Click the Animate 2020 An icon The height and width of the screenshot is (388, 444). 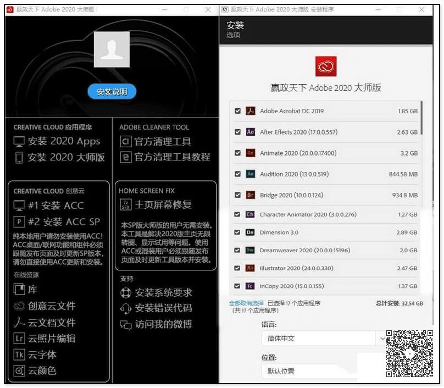coord(251,153)
